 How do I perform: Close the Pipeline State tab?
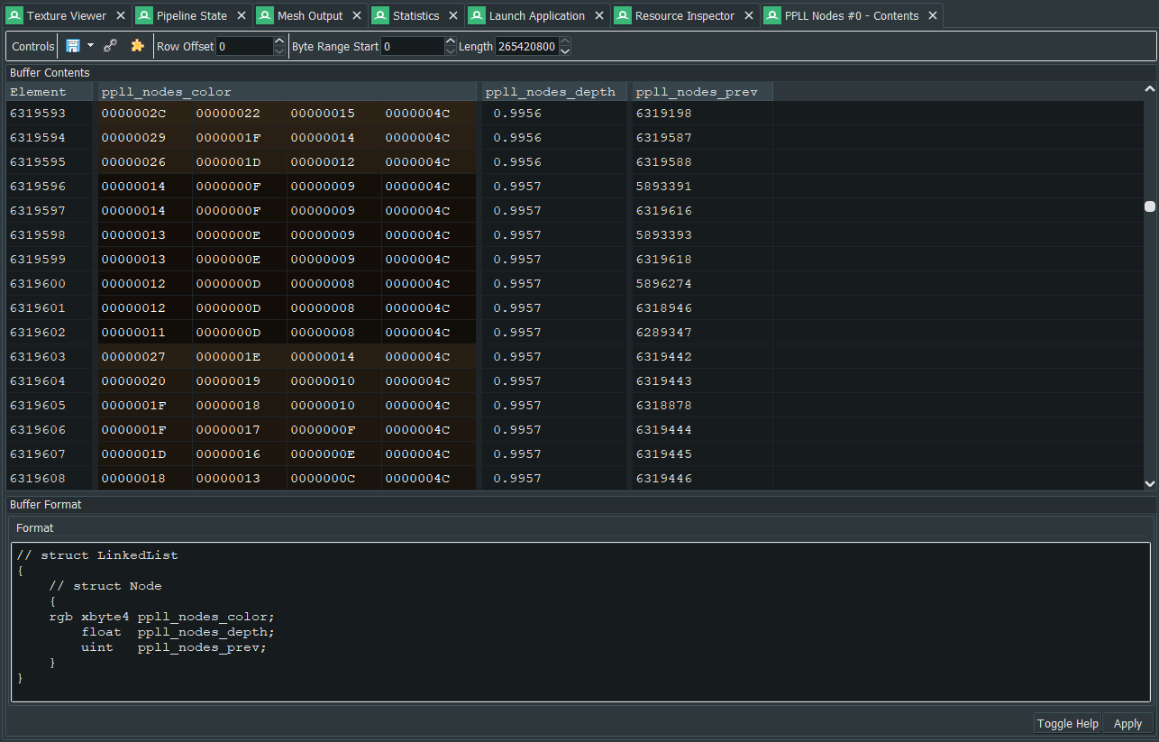pos(242,15)
